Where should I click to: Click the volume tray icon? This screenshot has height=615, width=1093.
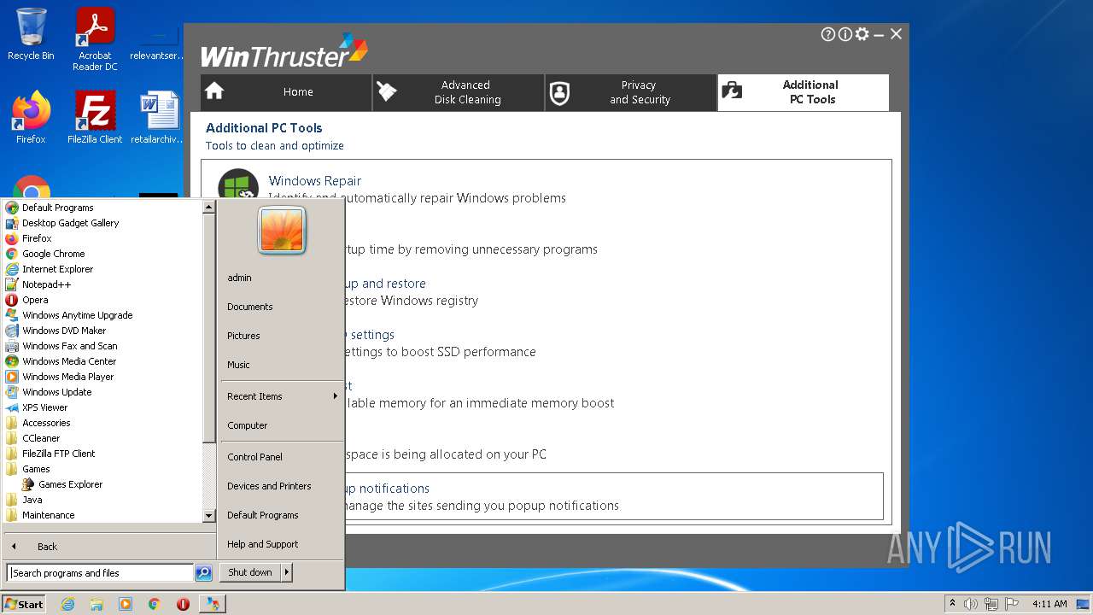tap(971, 604)
